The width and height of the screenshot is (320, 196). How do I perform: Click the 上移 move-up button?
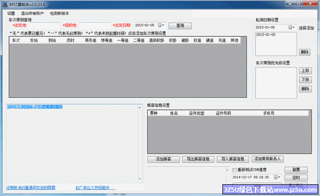click(x=306, y=71)
